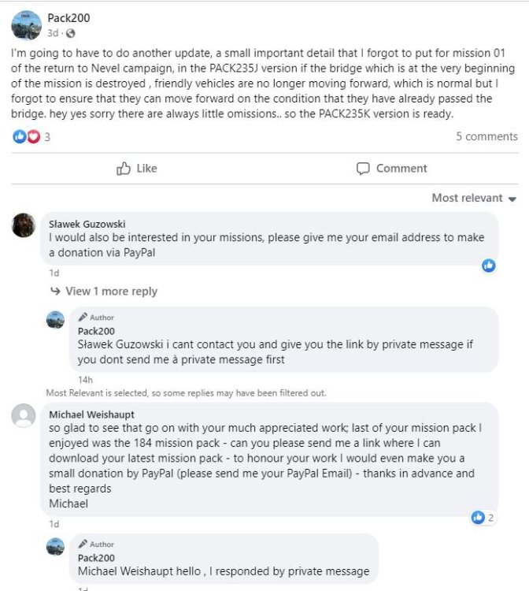This screenshot has height=591, width=529.
Task: Click the 3d post timestamp
Action: (x=53, y=33)
